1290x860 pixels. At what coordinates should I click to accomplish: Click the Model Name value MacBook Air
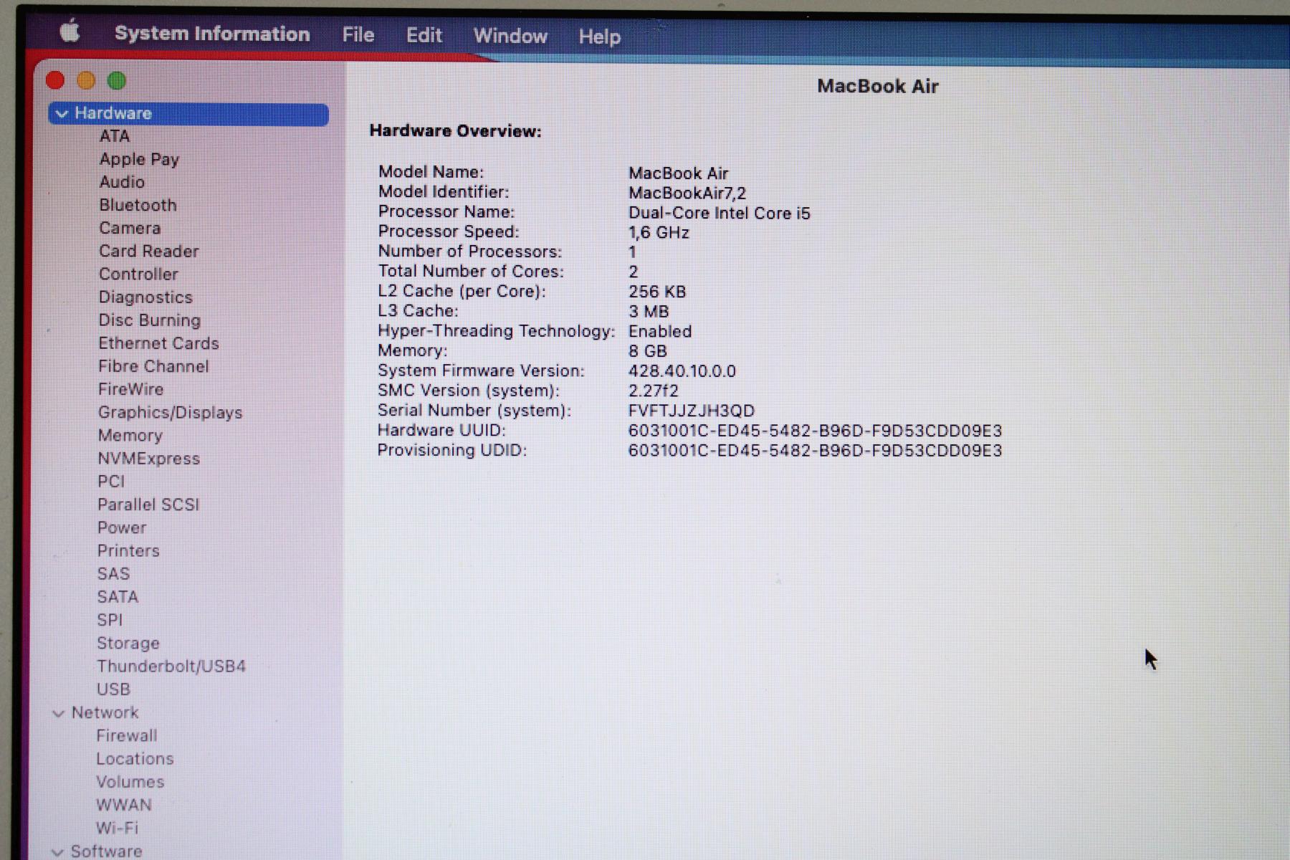point(678,173)
